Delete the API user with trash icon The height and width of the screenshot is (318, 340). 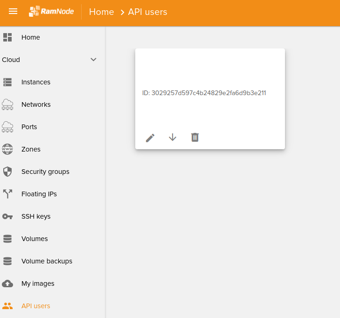[195, 137]
